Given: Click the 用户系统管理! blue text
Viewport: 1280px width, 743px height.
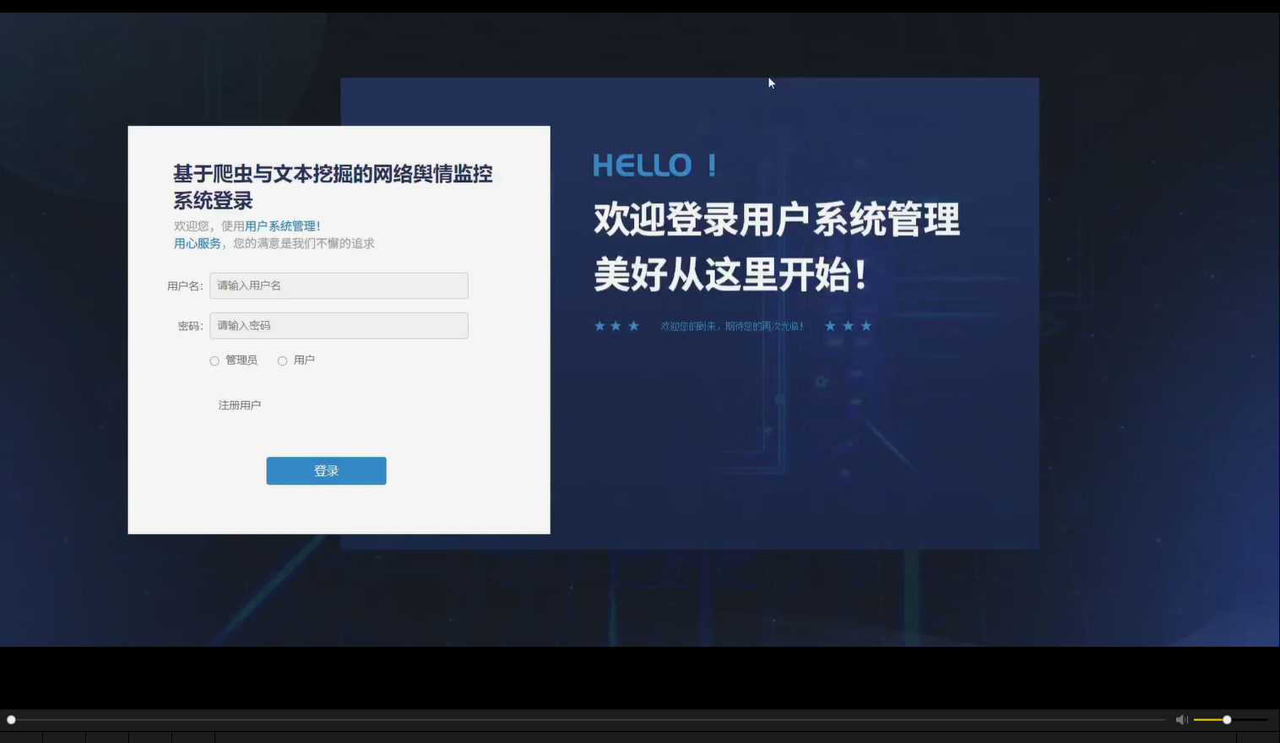Looking at the screenshot, I should [x=283, y=226].
